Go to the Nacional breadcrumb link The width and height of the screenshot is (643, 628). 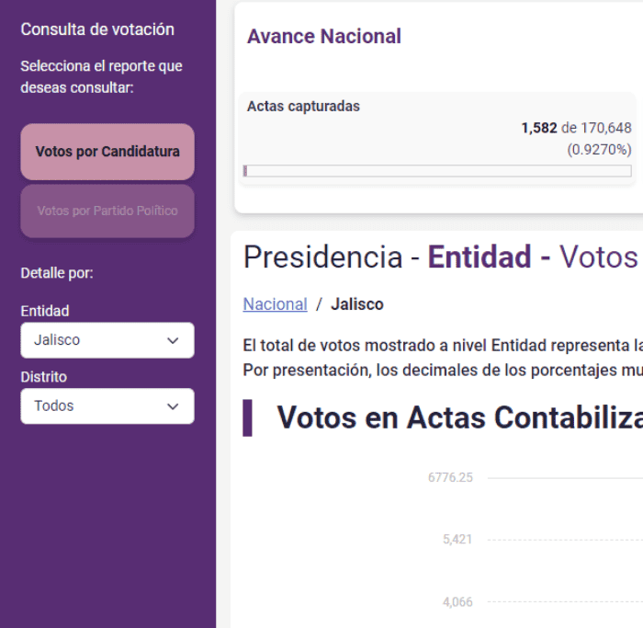[275, 304]
